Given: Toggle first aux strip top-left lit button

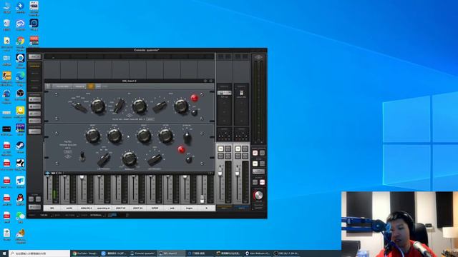Looking at the screenshot, I should (220, 149).
